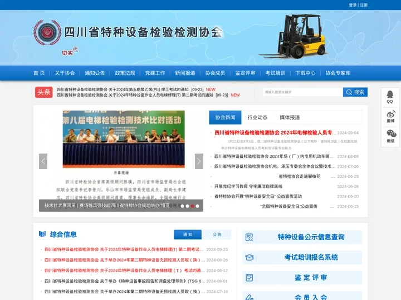
Task: Open 考试培训 navigation menu
Action: coord(276,73)
